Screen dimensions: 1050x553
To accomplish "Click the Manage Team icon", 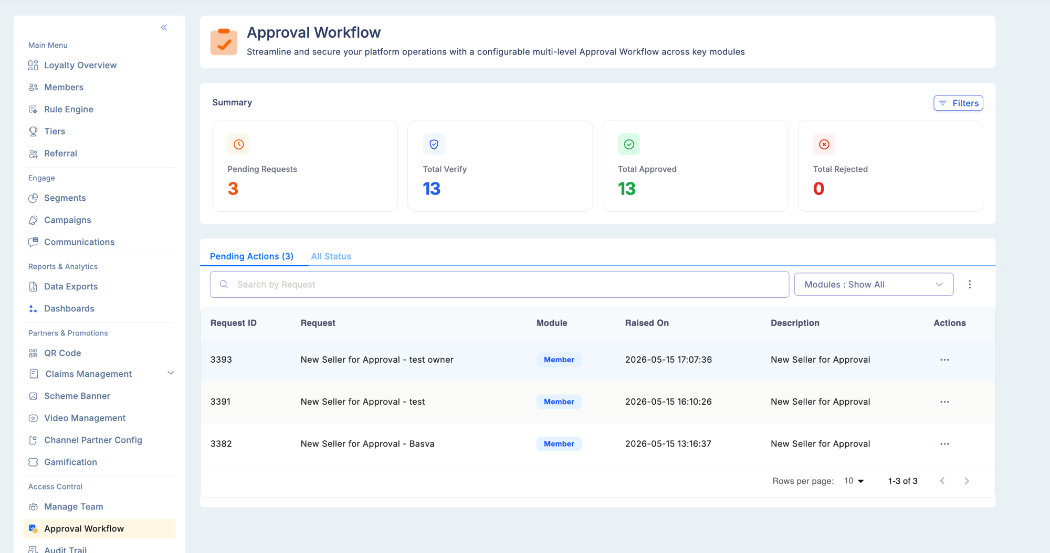I will coord(33,507).
